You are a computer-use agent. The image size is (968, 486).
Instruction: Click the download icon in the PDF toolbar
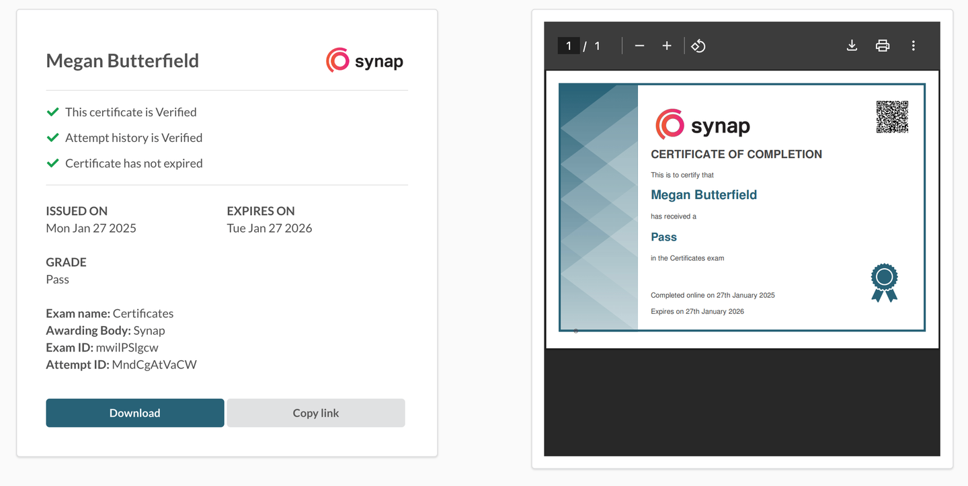point(852,46)
